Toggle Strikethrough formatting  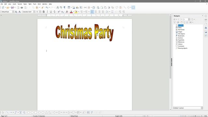[x=54, y=12]
